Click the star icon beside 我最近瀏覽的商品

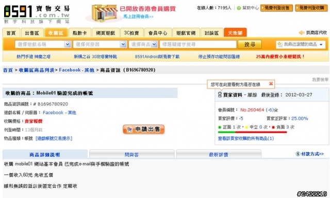[x=279, y=44]
